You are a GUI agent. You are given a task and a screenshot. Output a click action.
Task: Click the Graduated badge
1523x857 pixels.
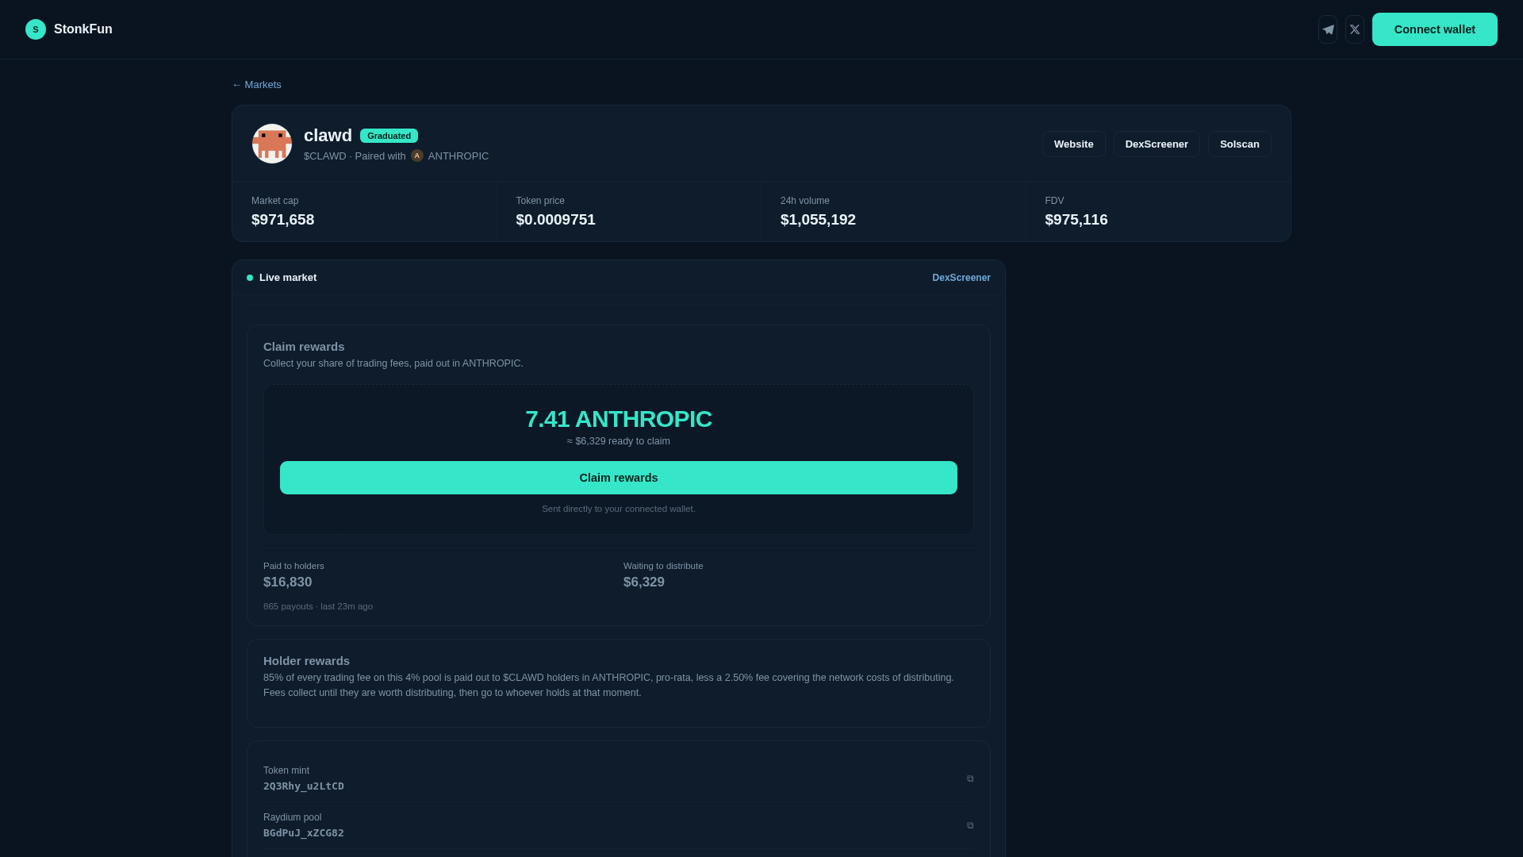389,136
